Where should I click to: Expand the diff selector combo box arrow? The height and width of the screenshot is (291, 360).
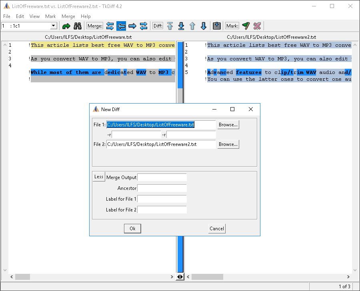54,26
